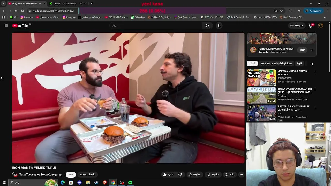This screenshot has width=331, height=186.
Task: Open options for MEKSIKA MAFYASI video
Action: (x=315, y=72)
